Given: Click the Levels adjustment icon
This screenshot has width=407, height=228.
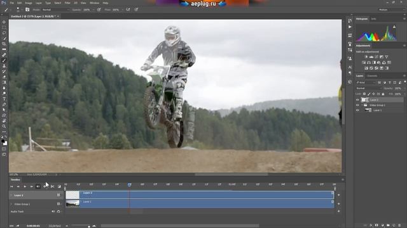Looking at the screenshot, I should pos(371,57).
